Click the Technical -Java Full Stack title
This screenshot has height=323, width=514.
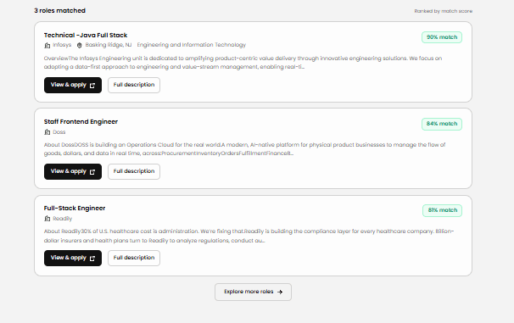[x=86, y=35]
